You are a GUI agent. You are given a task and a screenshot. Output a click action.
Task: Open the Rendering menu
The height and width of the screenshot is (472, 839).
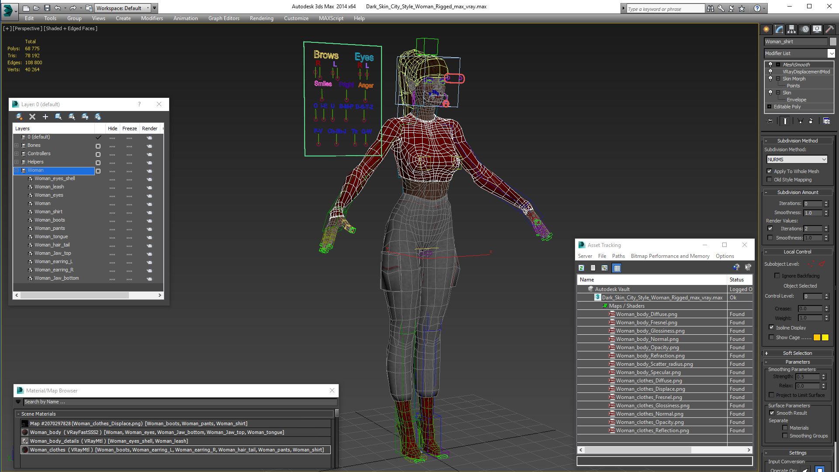click(261, 18)
